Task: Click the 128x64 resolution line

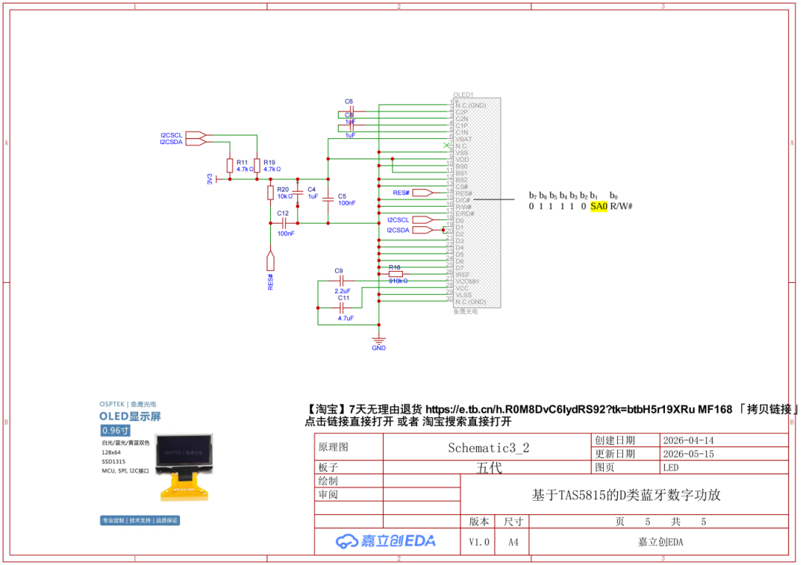Action: click(111, 452)
